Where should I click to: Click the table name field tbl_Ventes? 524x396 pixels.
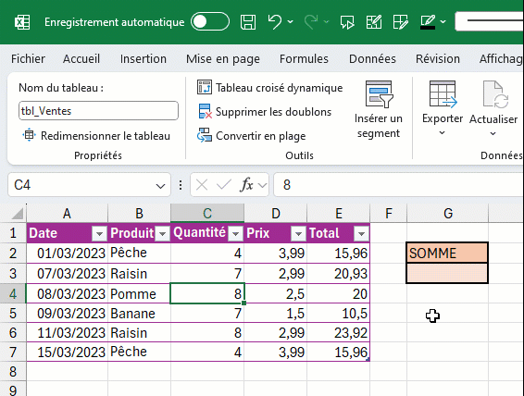click(x=98, y=110)
